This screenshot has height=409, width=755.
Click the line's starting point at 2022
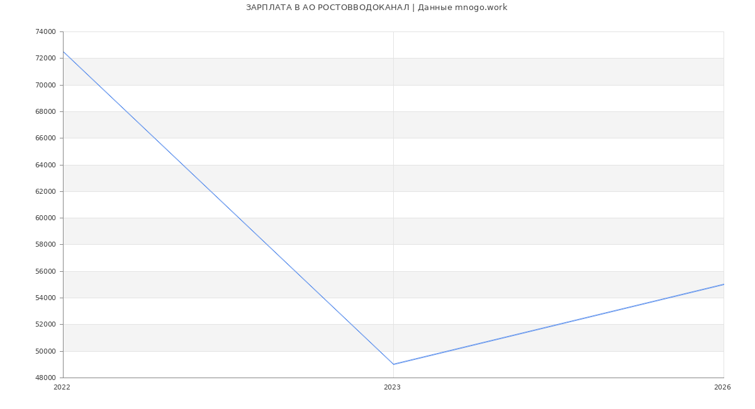(x=63, y=52)
